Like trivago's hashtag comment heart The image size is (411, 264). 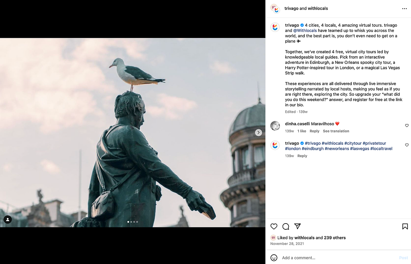(407, 145)
